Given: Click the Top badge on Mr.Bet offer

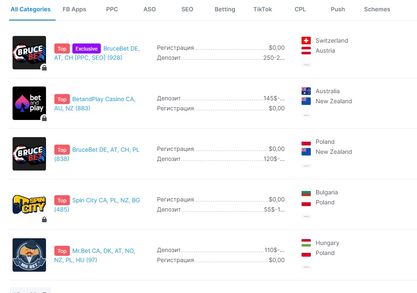Looking at the screenshot, I should pos(62,251).
